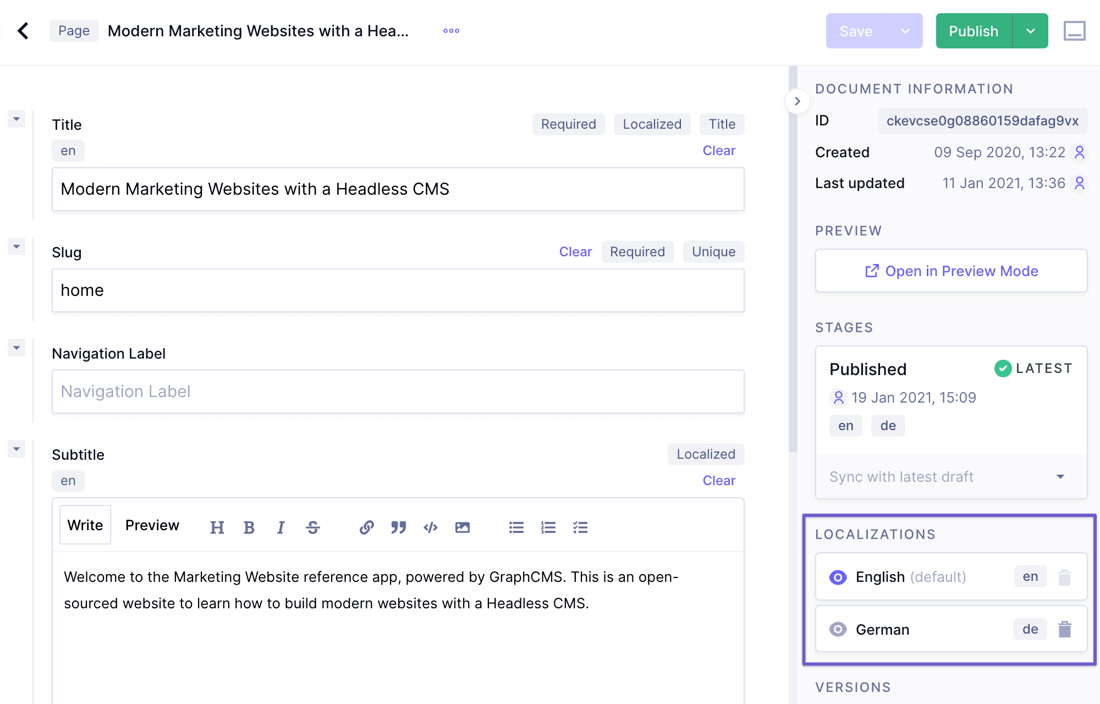The image size is (1100, 704).
Task: Insert an image into the Subtitle field
Action: tap(463, 527)
